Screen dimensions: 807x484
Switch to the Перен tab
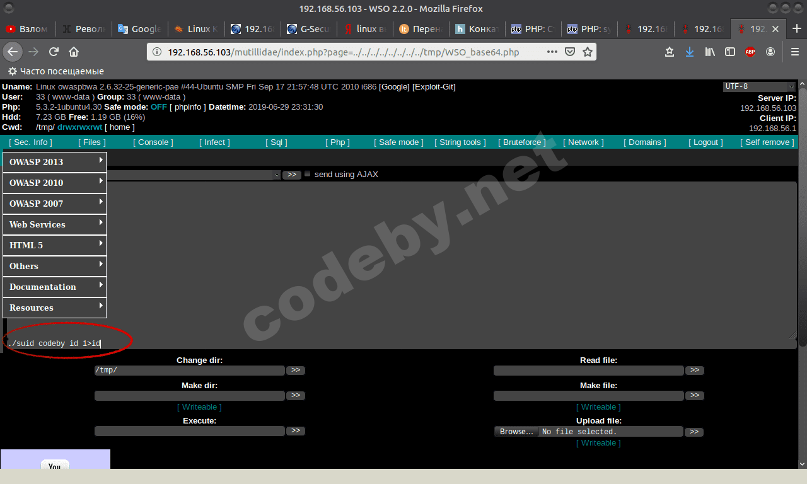(421, 29)
